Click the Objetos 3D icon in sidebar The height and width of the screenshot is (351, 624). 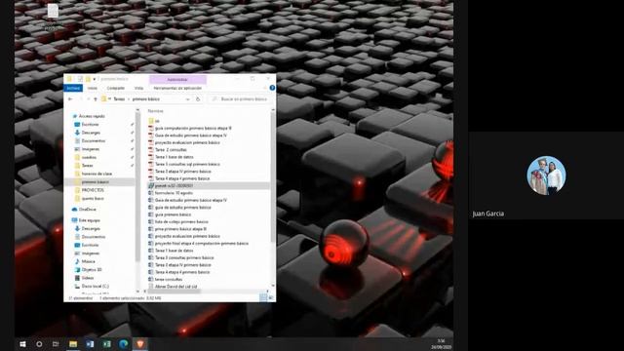77,269
